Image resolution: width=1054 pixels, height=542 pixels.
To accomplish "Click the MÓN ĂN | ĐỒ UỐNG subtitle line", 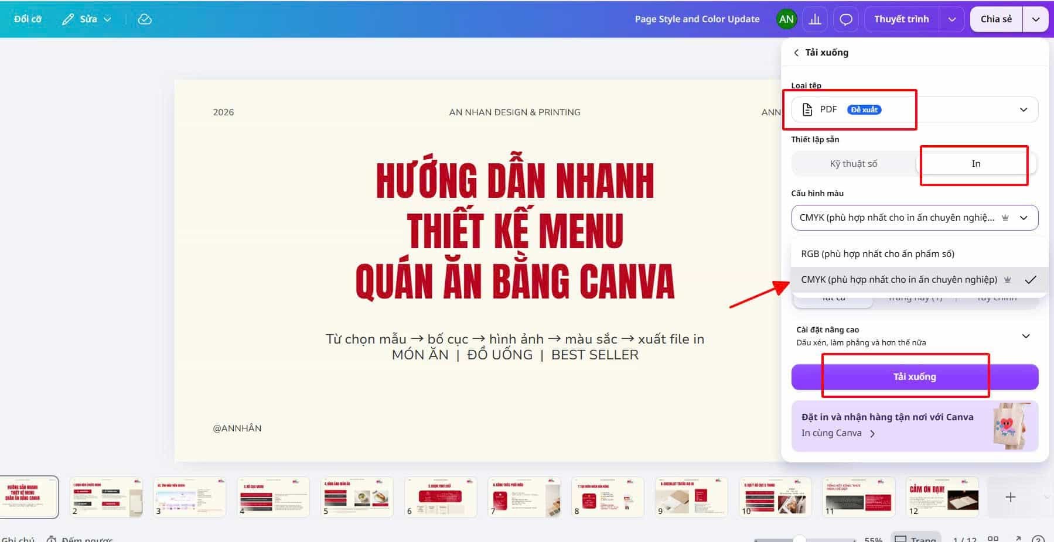I will (515, 355).
